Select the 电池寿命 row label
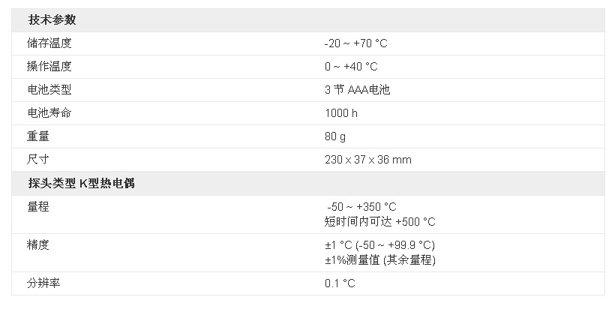The height and width of the screenshot is (321, 612). [x=49, y=113]
